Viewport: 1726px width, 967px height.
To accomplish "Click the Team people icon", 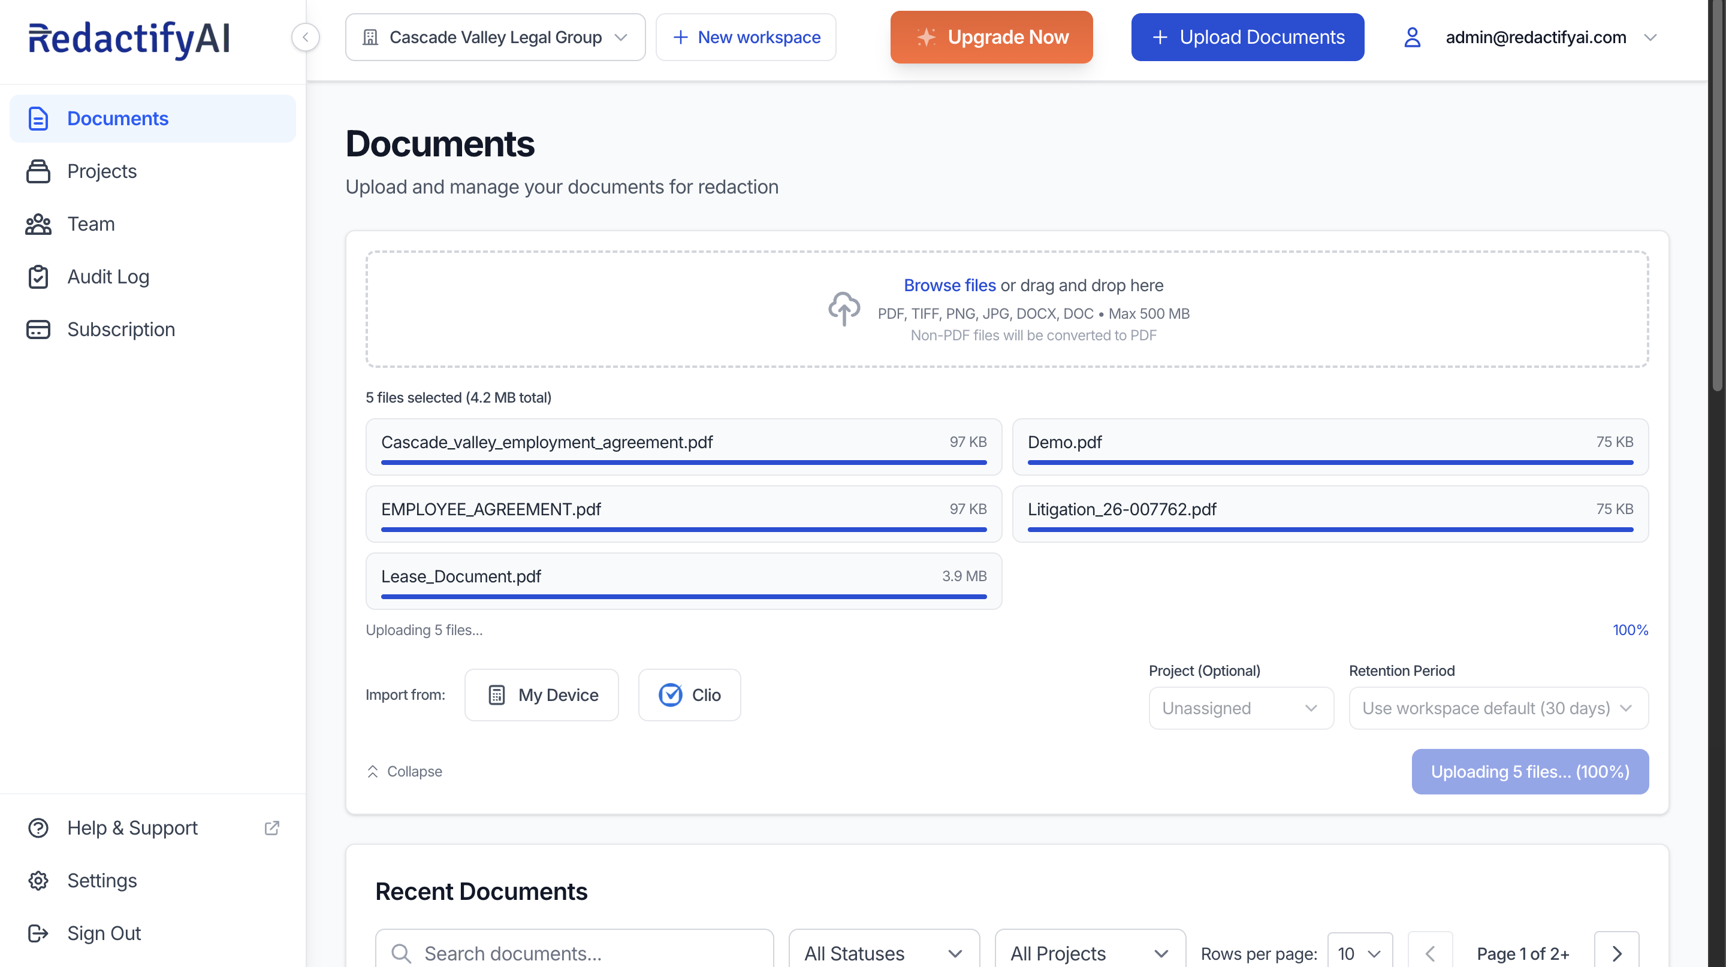I will tap(38, 224).
